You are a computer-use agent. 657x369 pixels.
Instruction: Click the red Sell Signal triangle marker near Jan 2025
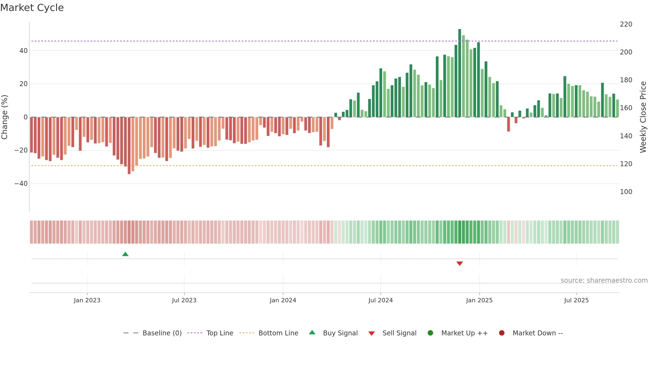pos(460,263)
